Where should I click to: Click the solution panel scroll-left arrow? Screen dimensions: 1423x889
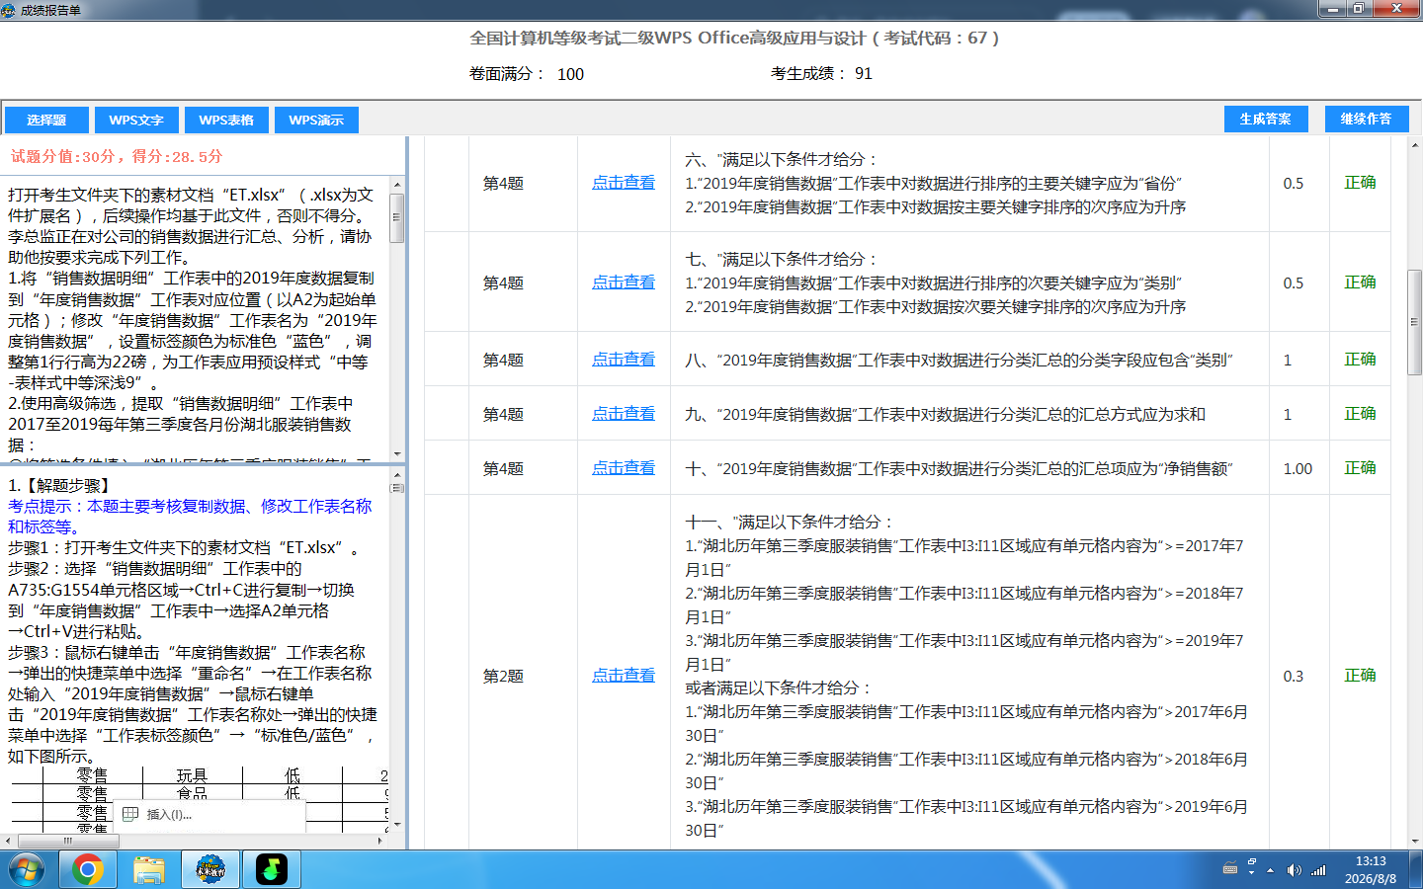9,842
